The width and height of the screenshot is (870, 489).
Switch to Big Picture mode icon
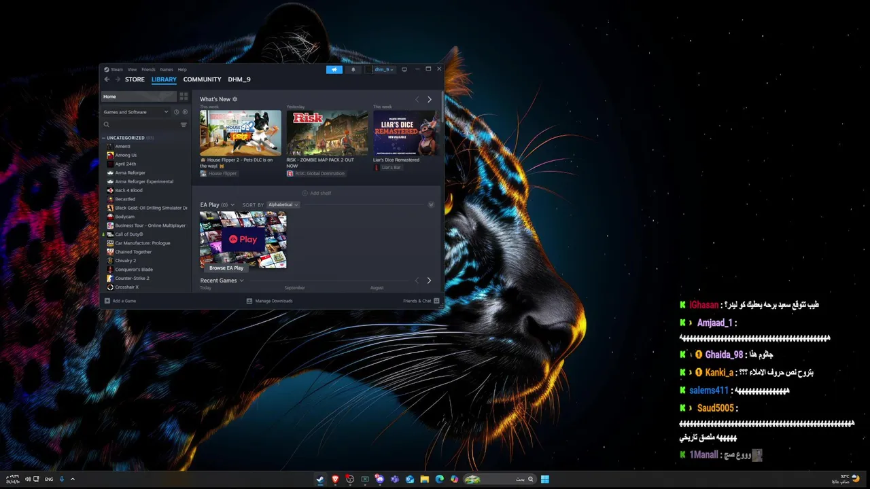(404, 69)
